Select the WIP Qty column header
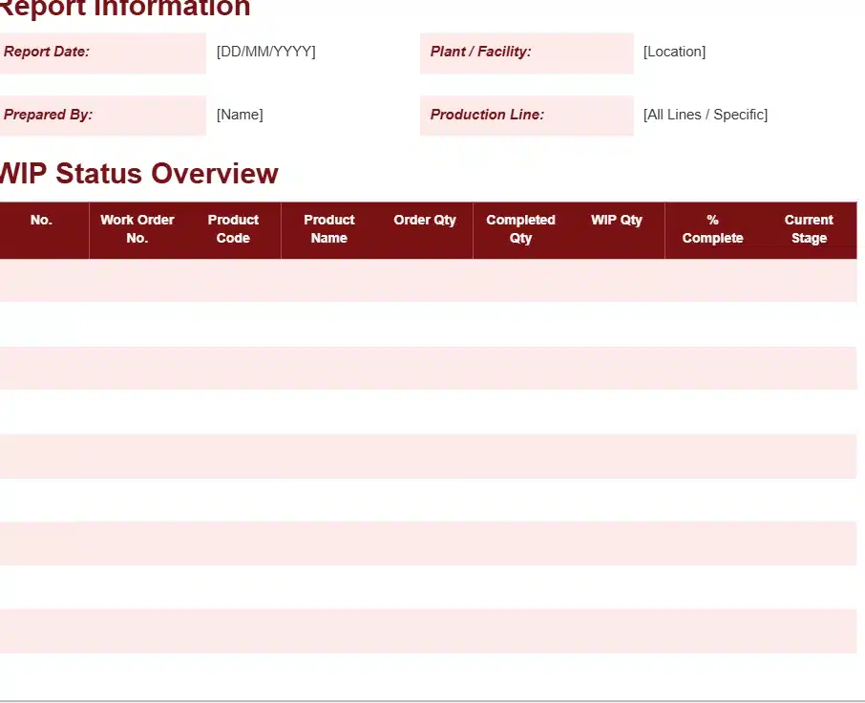 (617, 221)
